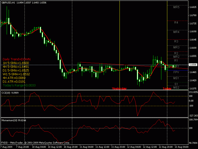Viewport: 198px width, 149px height.
Task: Click the red "Yesterday" session label
Action: pos(119,88)
